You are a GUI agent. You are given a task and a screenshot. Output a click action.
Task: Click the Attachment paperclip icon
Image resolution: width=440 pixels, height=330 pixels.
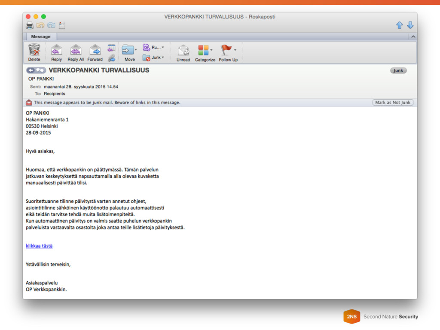click(111, 58)
